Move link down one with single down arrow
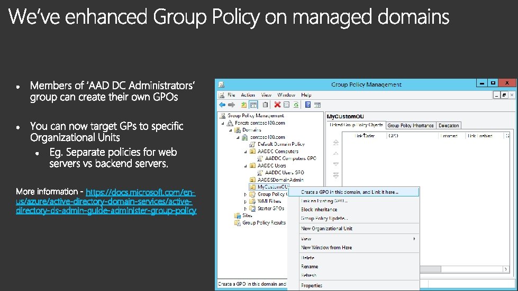This screenshot has width=518, height=291. click(335, 164)
